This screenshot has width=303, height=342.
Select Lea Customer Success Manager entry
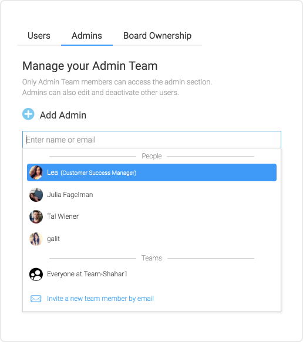pyautogui.click(x=151, y=172)
